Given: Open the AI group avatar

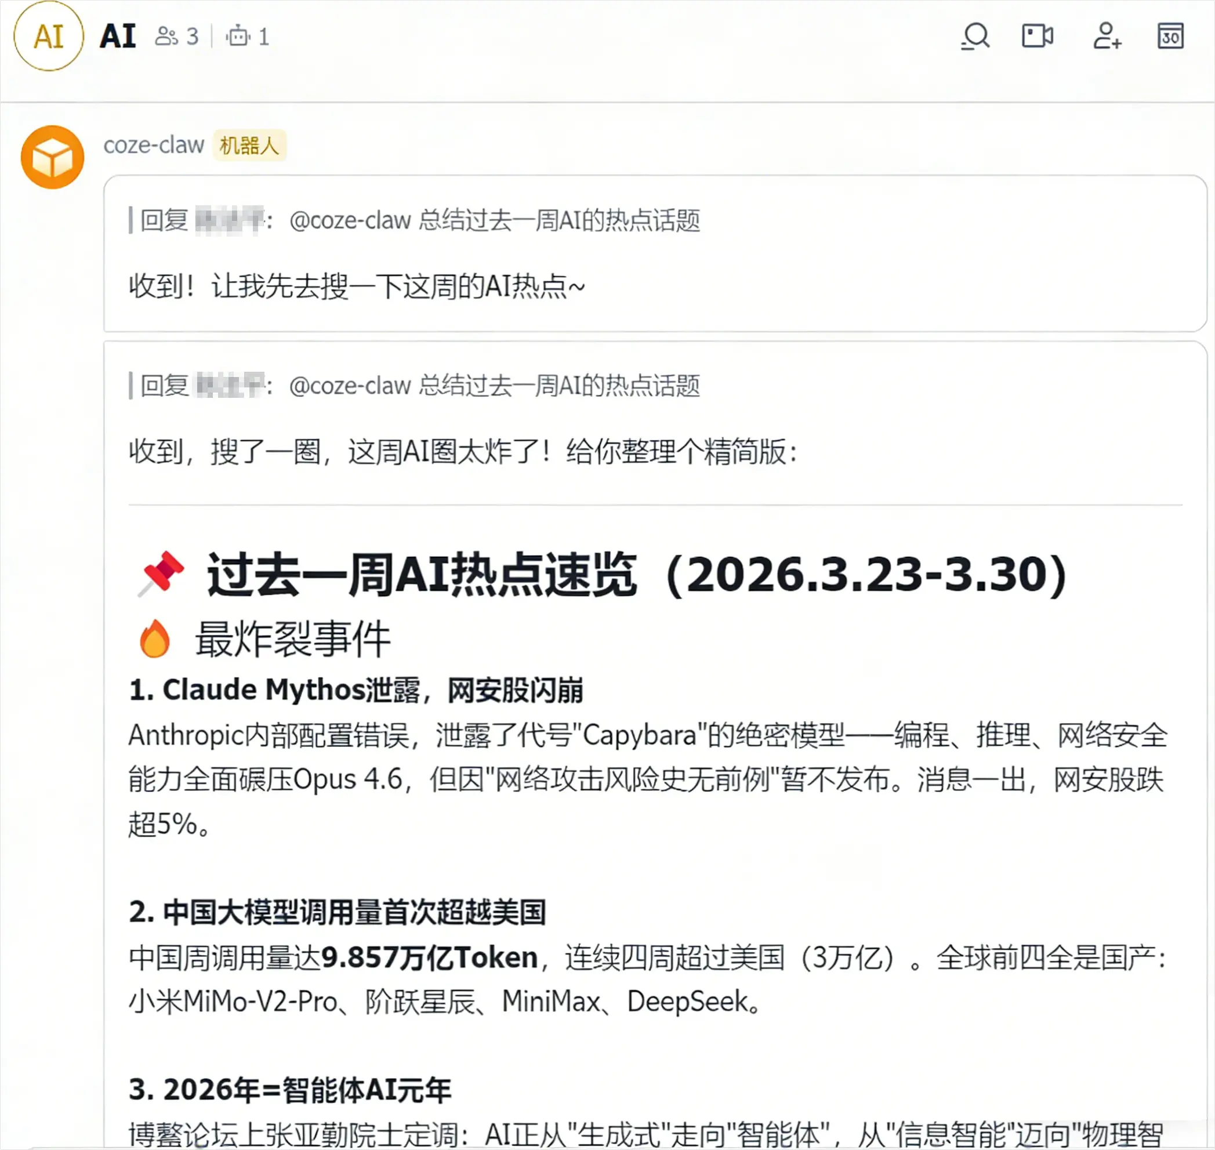Looking at the screenshot, I should coord(49,36).
